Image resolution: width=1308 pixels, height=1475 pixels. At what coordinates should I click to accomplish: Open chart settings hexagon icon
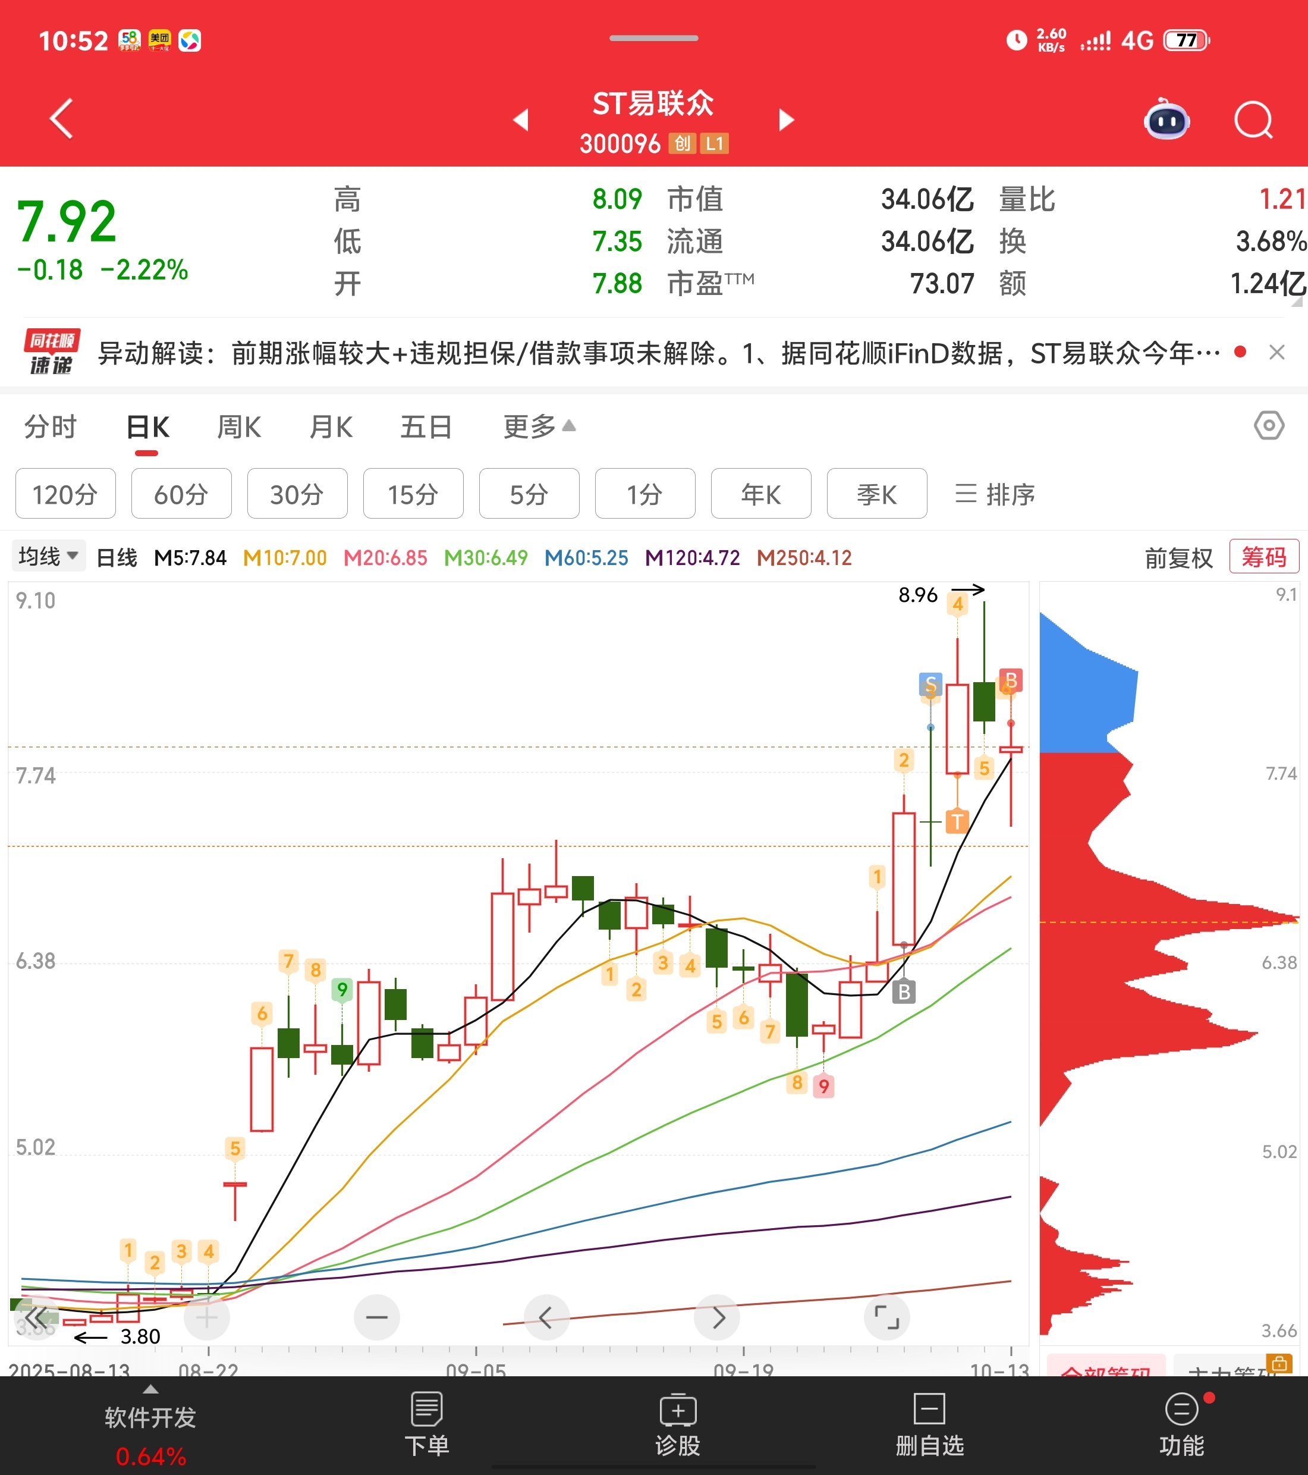point(1268,425)
